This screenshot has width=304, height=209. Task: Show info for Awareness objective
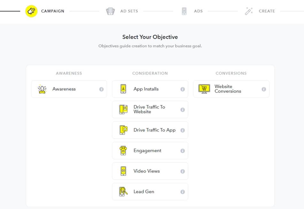point(101,89)
